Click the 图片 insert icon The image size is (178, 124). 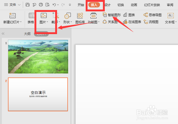click(x=44, y=16)
